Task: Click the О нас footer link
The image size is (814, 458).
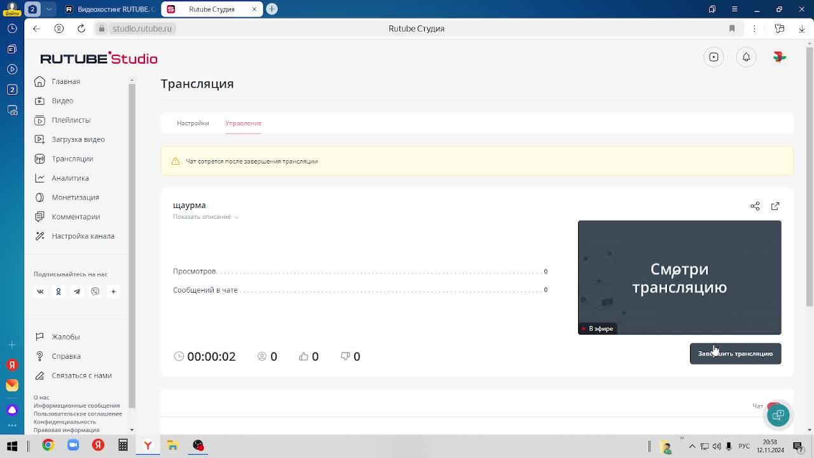Action: tap(41, 398)
